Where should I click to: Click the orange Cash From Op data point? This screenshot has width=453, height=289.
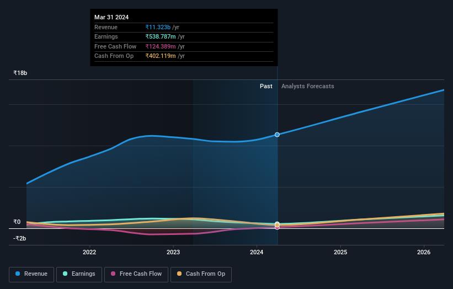[x=277, y=224]
